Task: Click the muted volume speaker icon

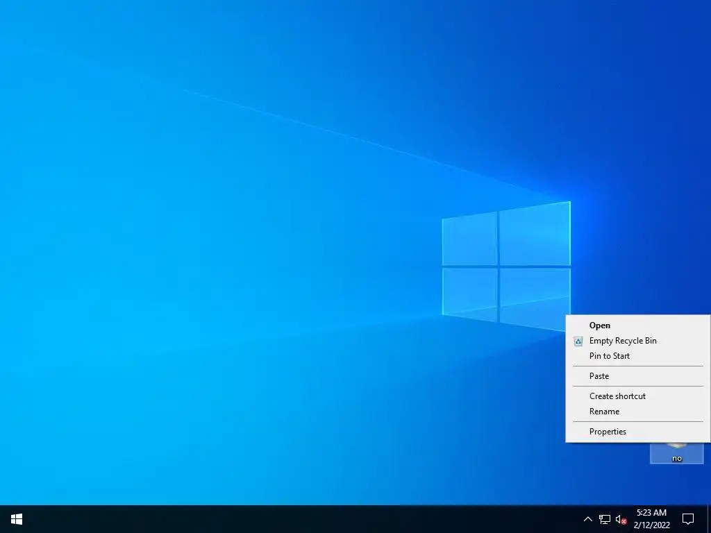Action: (x=621, y=519)
